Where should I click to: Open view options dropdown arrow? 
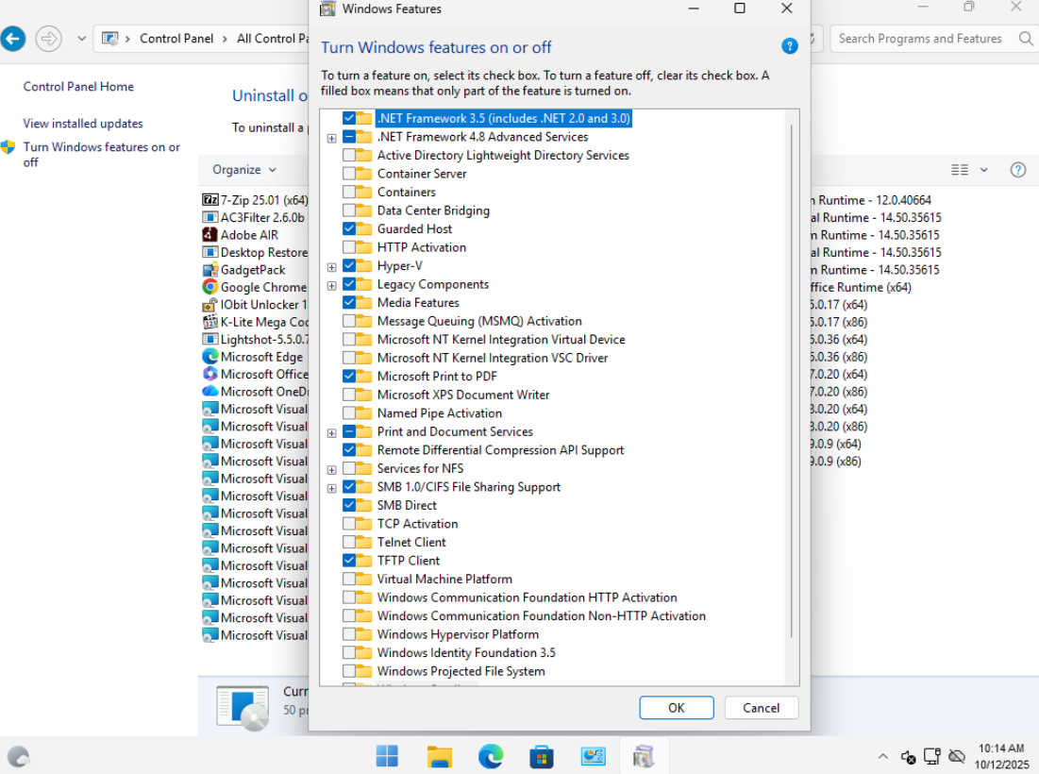click(984, 170)
